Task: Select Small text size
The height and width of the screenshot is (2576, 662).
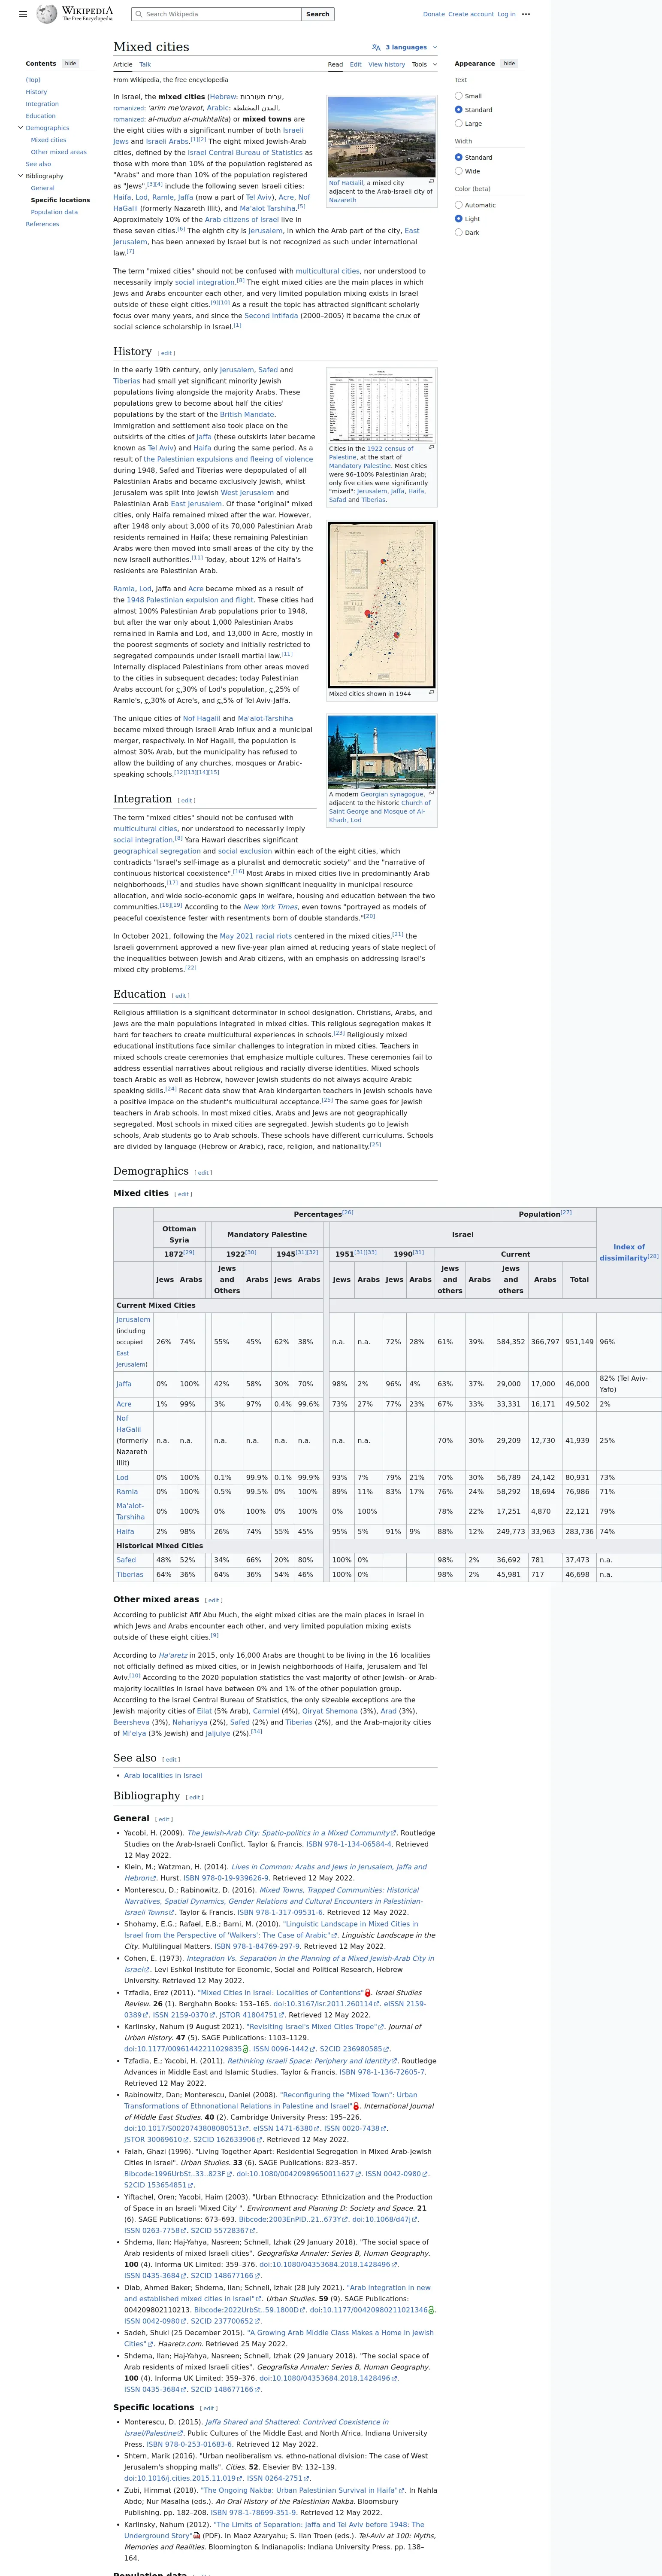Action: pos(459,96)
